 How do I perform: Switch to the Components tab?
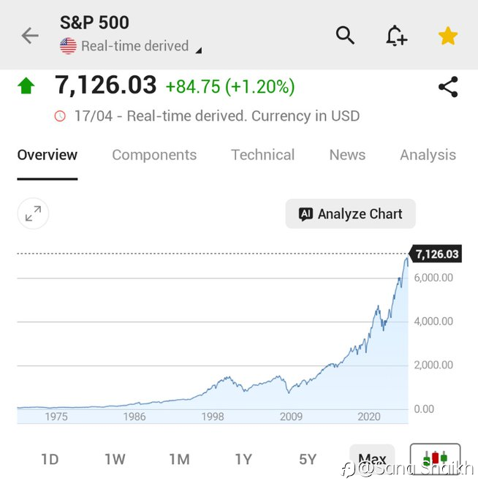point(154,155)
